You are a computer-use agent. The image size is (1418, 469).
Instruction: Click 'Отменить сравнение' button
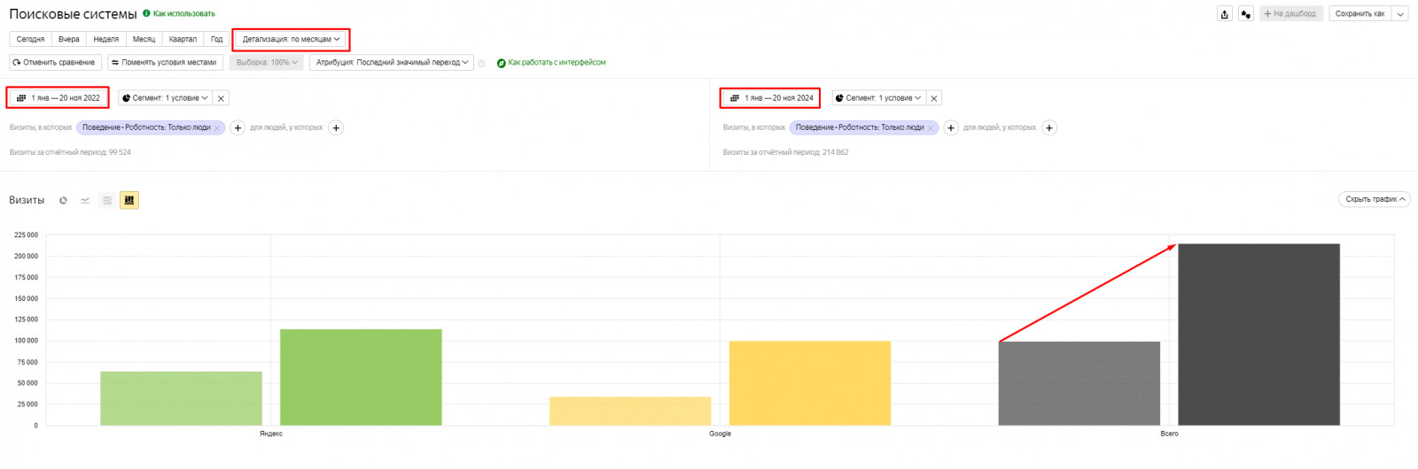pyautogui.click(x=55, y=63)
